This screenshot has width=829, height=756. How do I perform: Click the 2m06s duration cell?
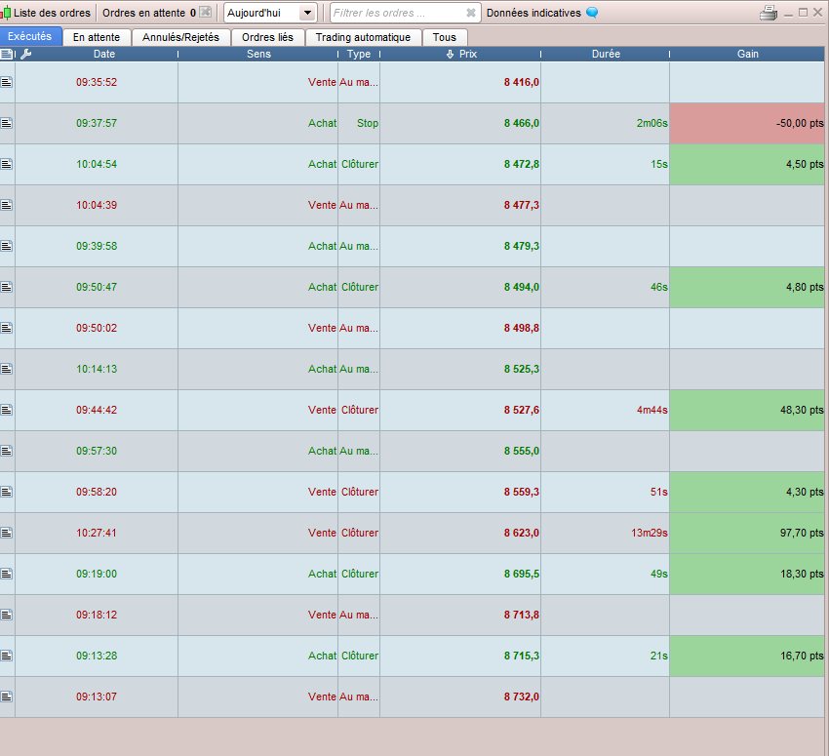point(606,123)
